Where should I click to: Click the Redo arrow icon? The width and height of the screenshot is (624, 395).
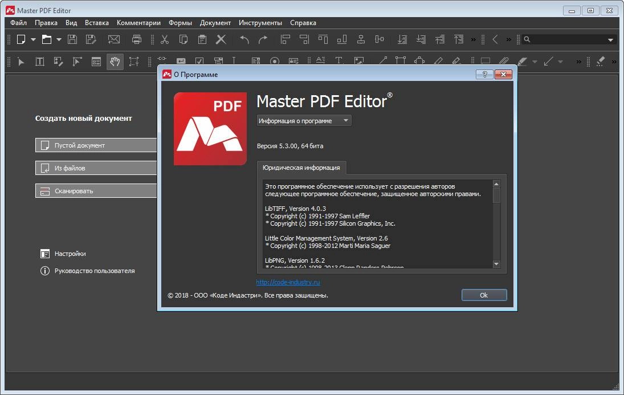click(x=263, y=39)
